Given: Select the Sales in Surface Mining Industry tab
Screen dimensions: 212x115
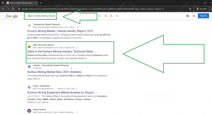Looking at the screenshot, I should click(x=22, y=3).
